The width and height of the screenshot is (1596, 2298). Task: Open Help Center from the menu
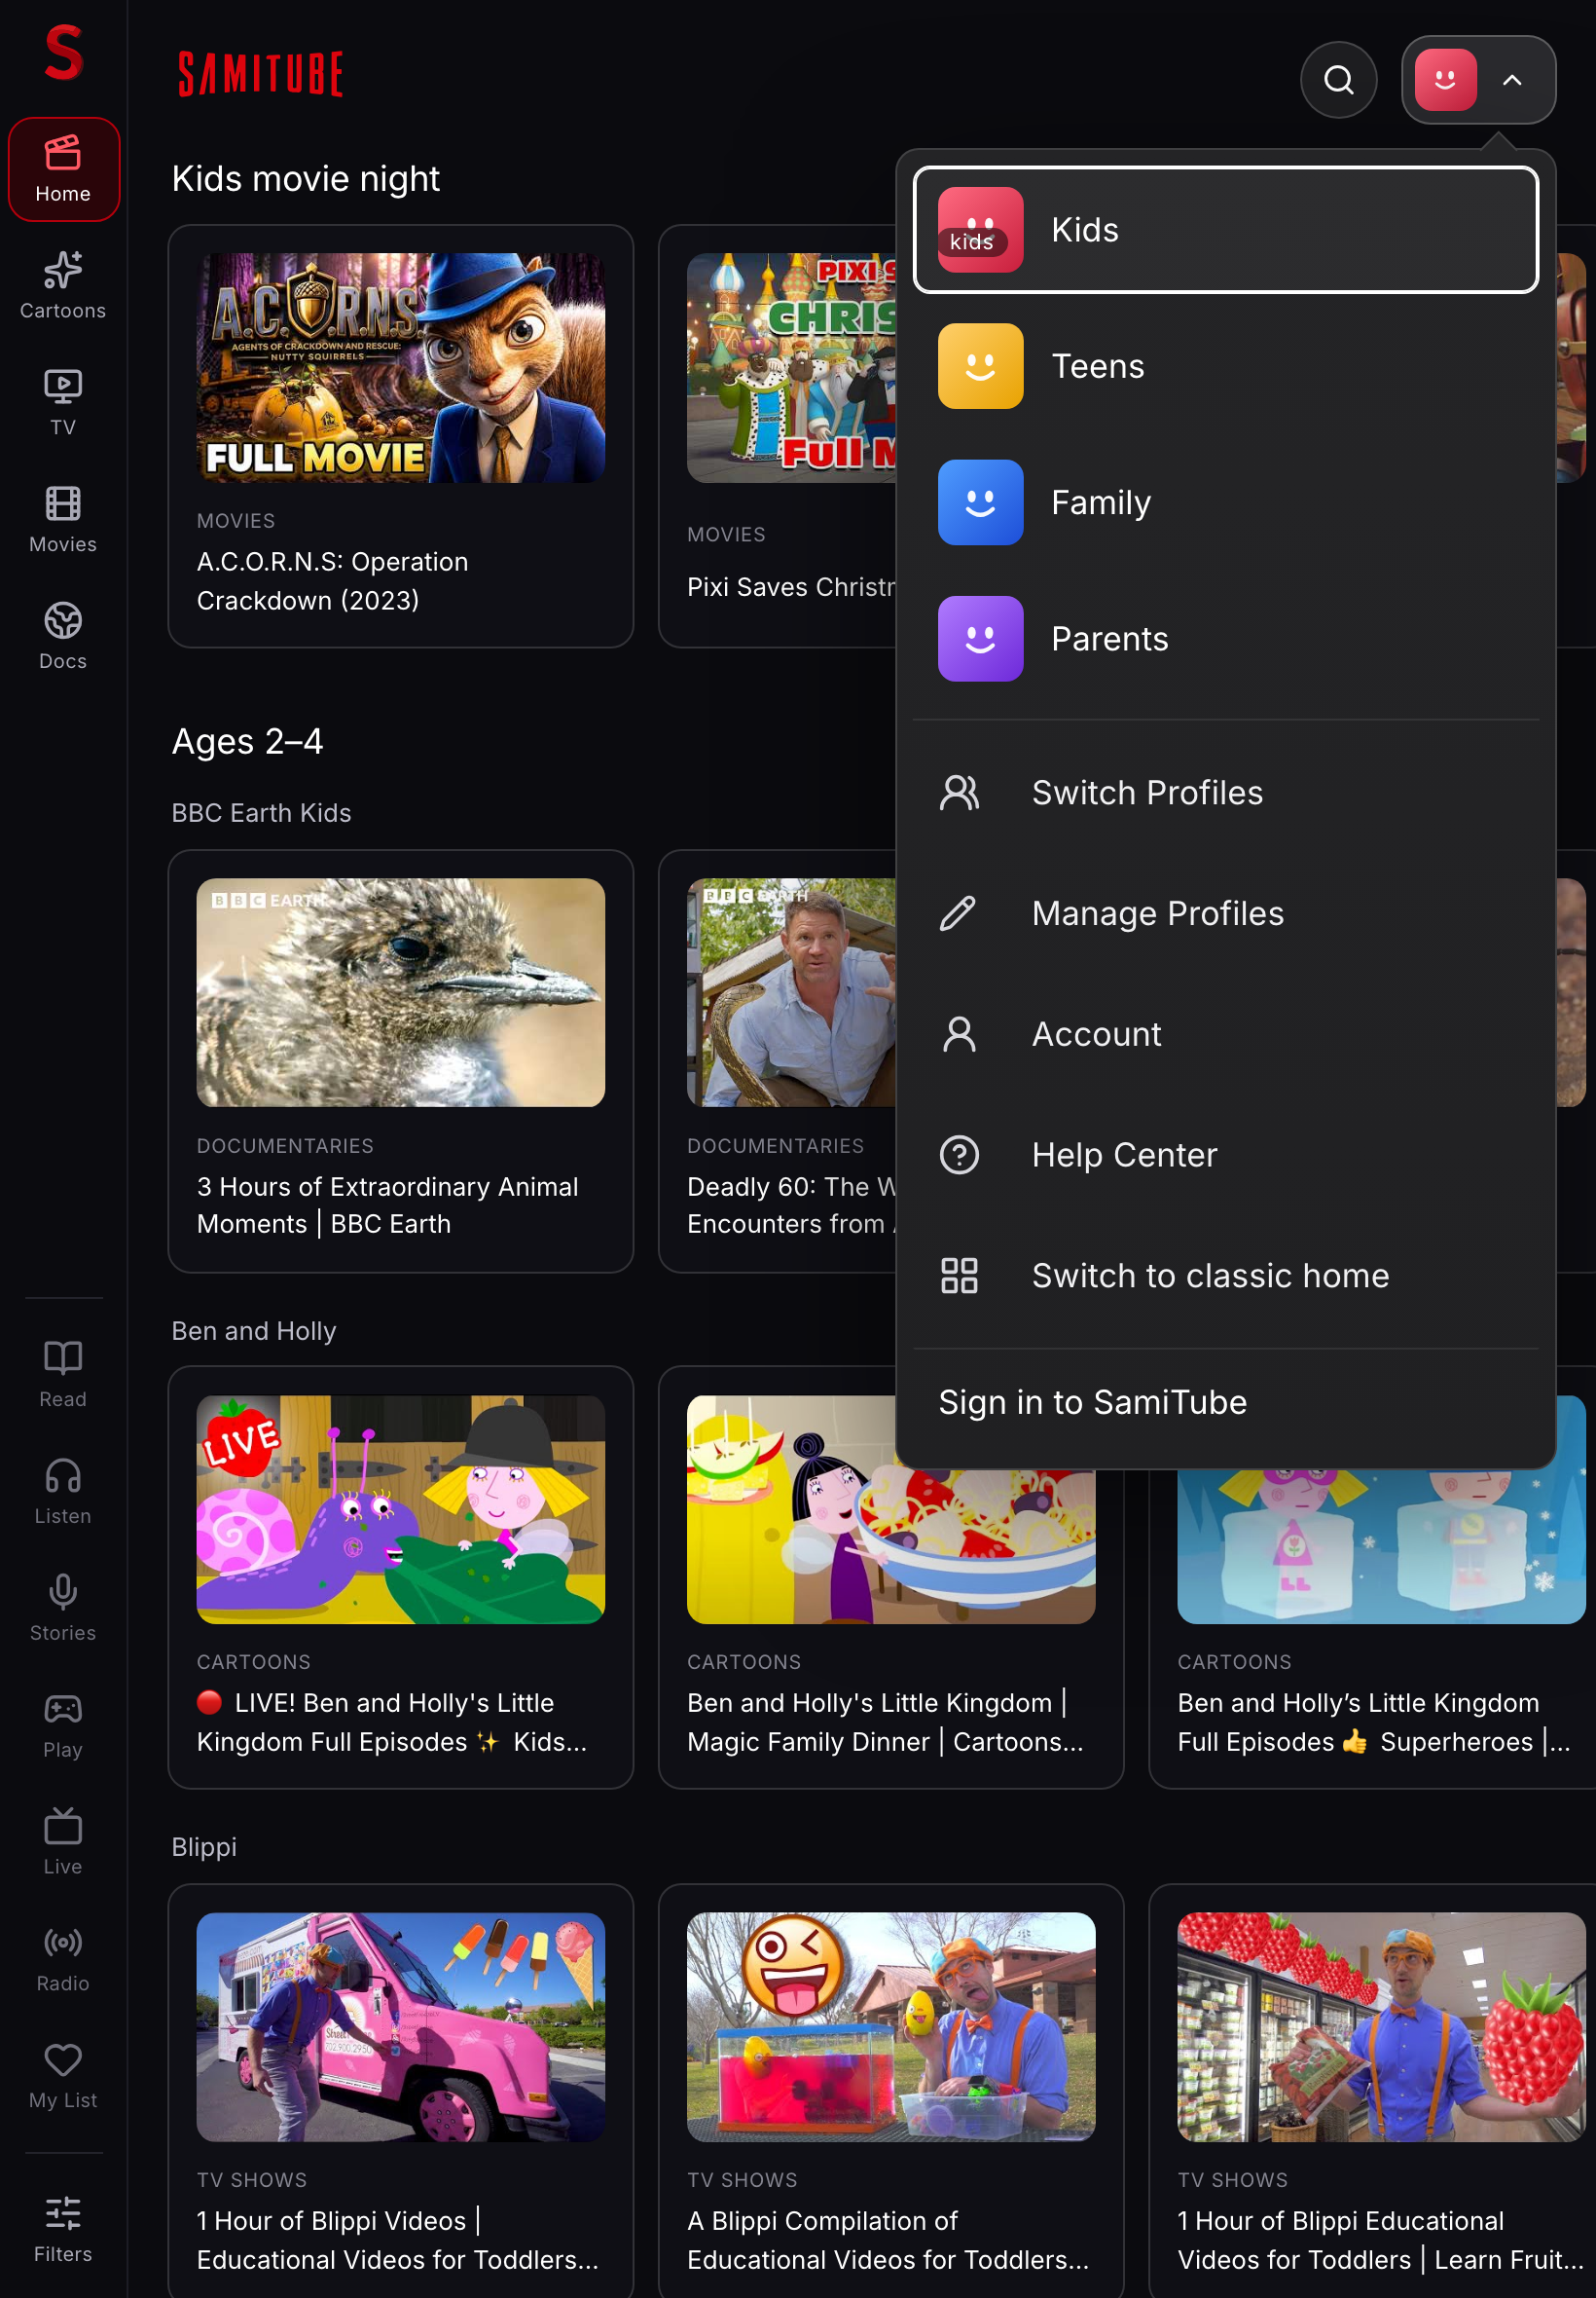coord(1225,1155)
